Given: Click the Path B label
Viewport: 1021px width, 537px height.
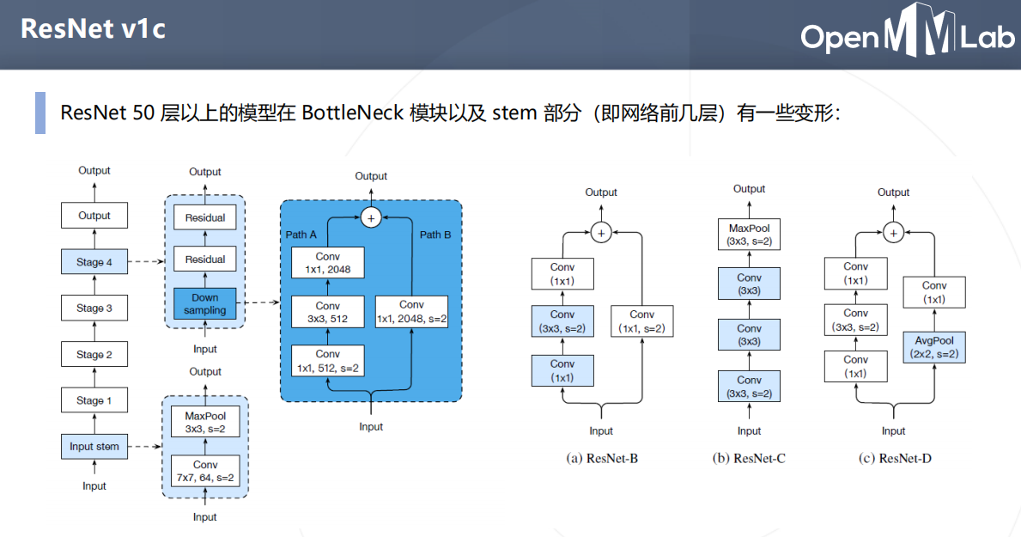Looking at the screenshot, I should coord(435,235).
